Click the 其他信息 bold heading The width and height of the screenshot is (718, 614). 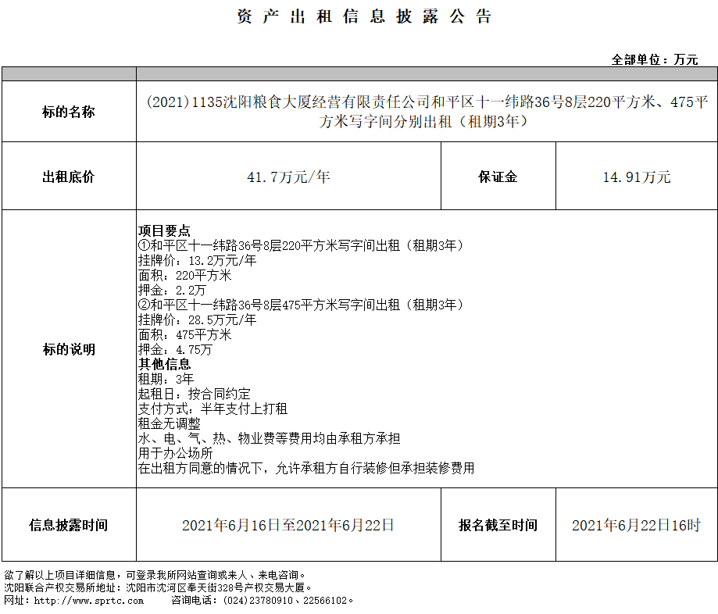[164, 364]
